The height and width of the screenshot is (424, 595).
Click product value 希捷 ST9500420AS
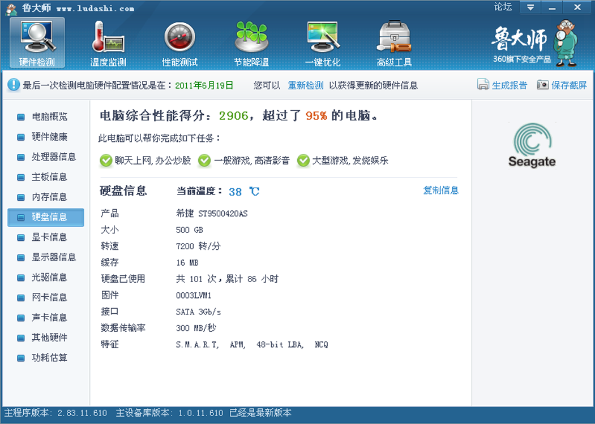point(212,214)
